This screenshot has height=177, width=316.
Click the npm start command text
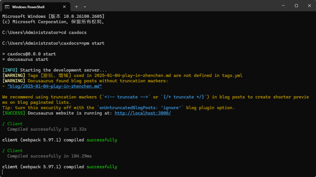tap(93, 43)
